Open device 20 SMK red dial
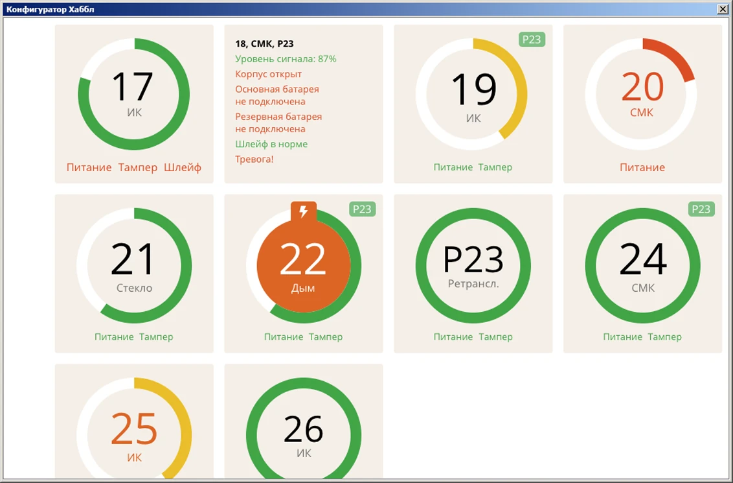 tap(642, 94)
